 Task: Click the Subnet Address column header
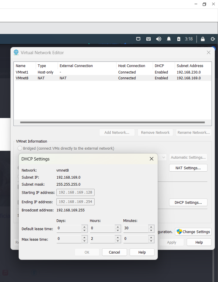[193, 66]
